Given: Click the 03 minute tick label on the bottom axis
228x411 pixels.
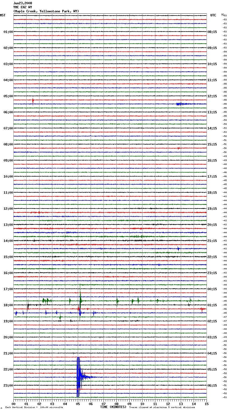Looking at the screenshot, I should click(52, 404).
